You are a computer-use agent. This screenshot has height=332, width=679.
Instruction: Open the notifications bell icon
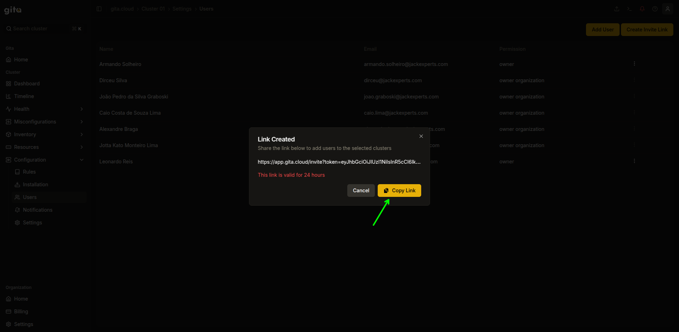[642, 9]
